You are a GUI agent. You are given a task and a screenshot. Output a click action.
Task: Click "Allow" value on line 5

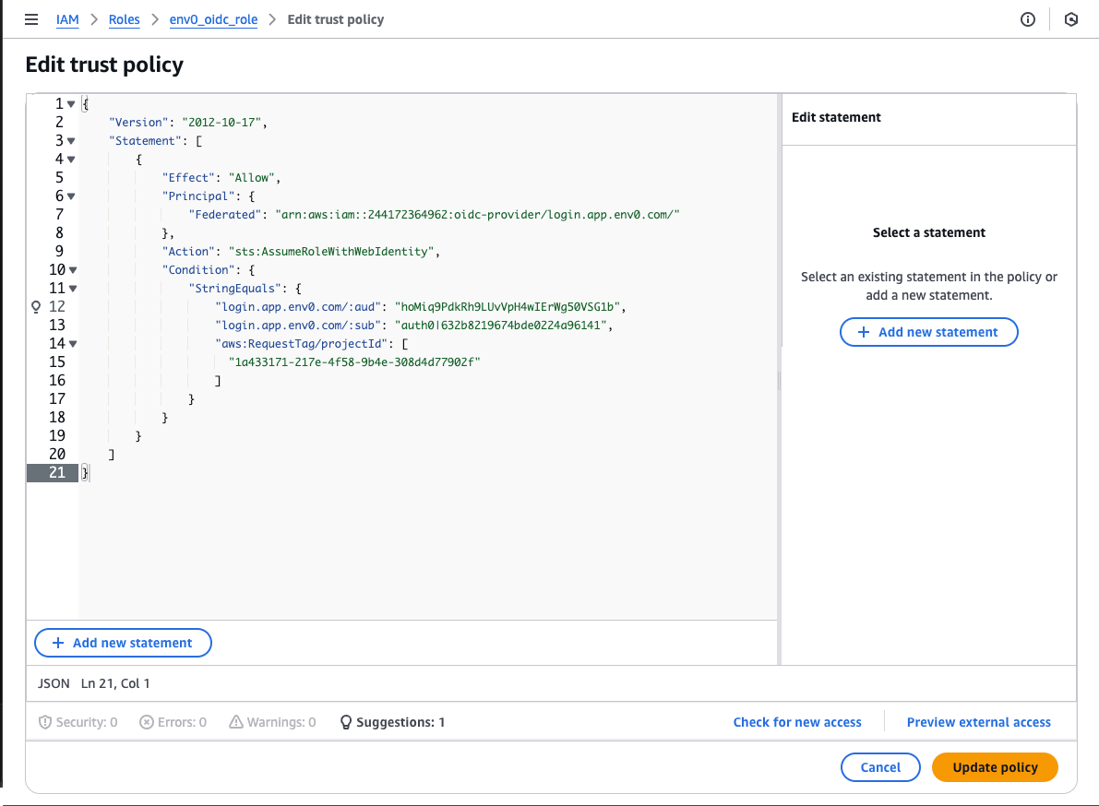pyautogui.click(x=252, y=178)
